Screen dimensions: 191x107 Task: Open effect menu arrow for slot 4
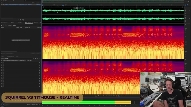40,67
